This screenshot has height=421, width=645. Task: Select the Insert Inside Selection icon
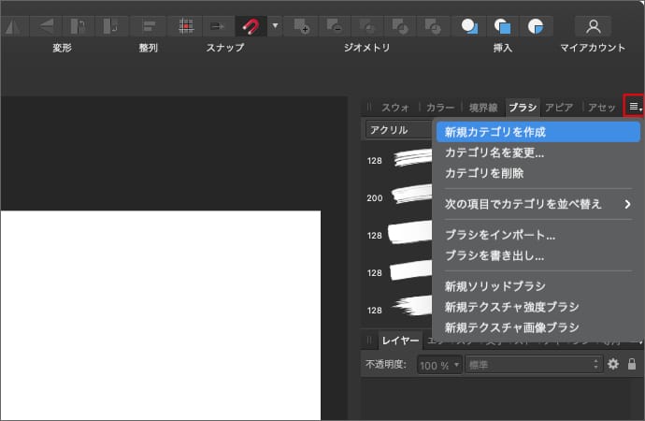(535, 25)
